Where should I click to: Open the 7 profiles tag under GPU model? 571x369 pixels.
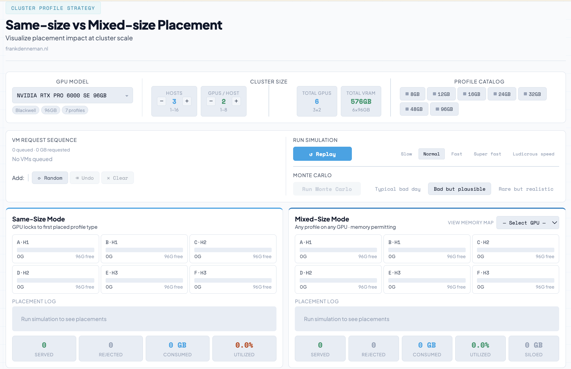(x=75, y=110)
